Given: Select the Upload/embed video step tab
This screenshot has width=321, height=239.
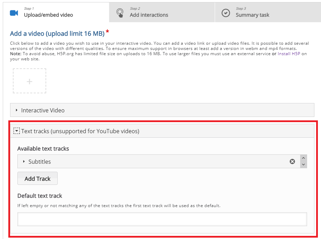Looking at the screenshot, I should [56, 12].
